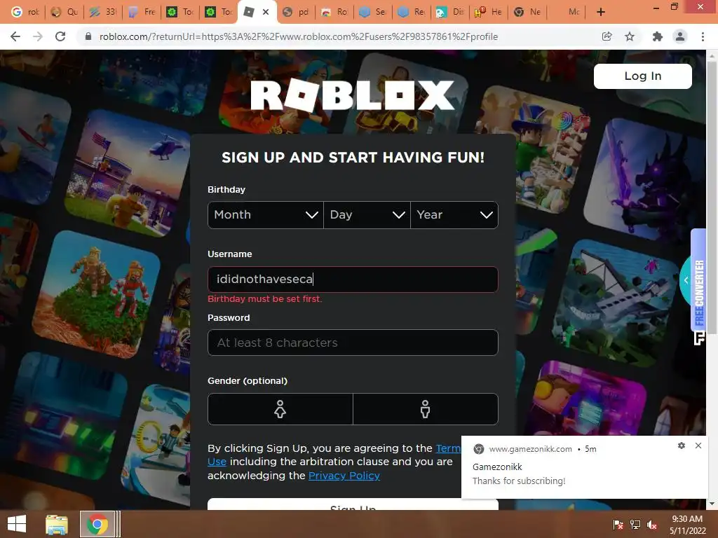This screenshot has height=538, width=718.
Task: Switch to the 'He' tab
Action: click(488, 12)
